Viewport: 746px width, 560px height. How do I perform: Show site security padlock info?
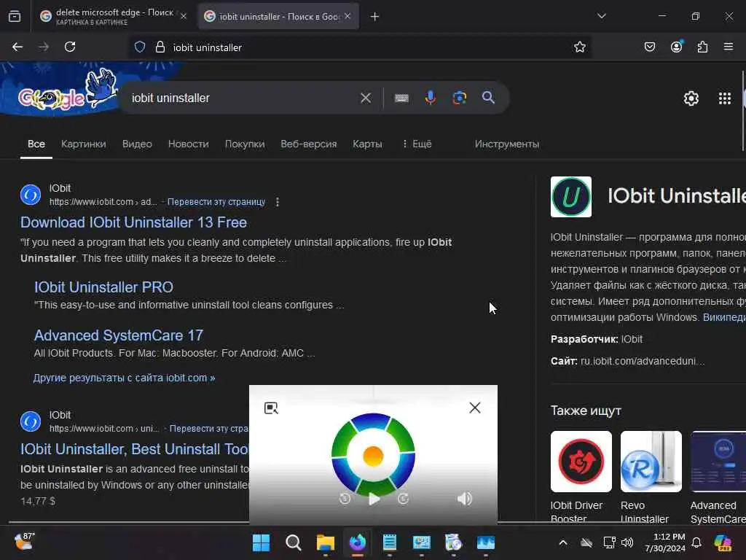160,47
